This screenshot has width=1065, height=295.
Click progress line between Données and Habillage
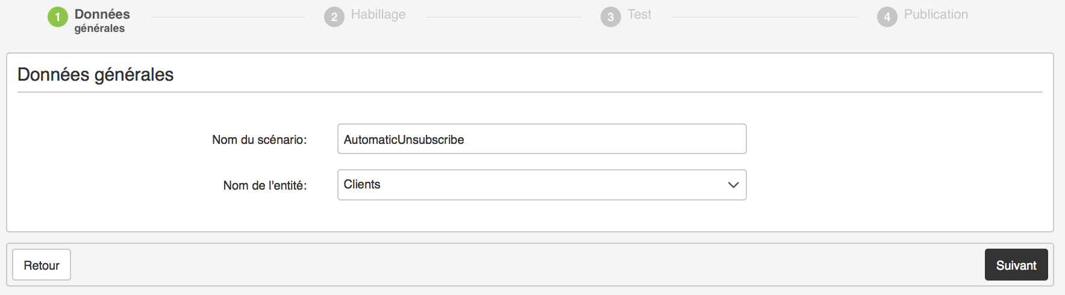pos(228,17)
